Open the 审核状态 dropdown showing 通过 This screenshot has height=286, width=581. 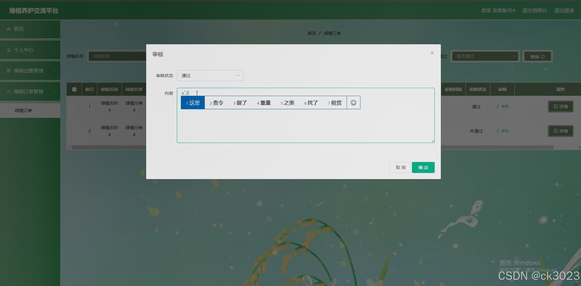point(210,76)
